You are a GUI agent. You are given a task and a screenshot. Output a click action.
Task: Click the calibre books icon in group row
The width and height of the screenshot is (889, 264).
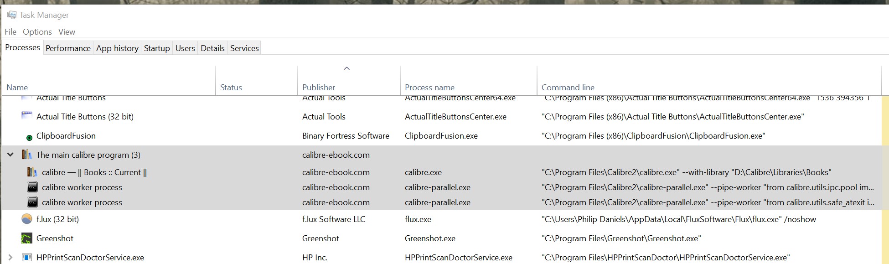(27, 155)
